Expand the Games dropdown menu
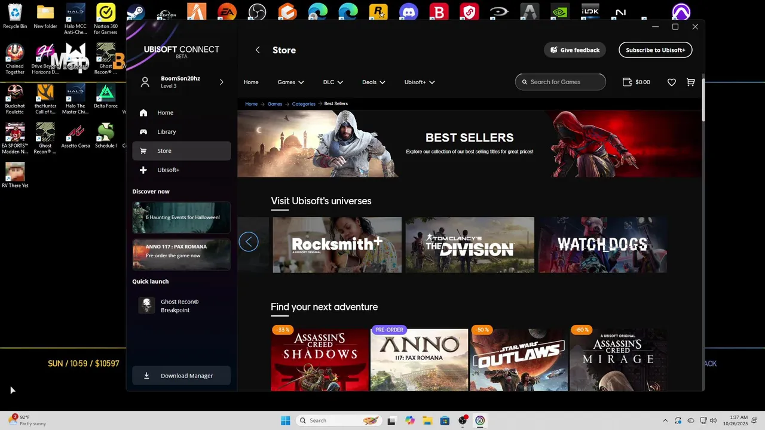 coord(290,82)
